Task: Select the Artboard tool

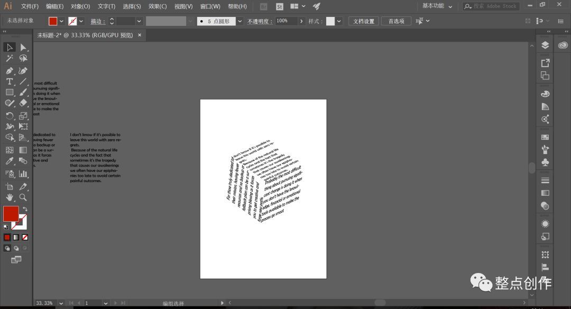Action: click(10, 187)
